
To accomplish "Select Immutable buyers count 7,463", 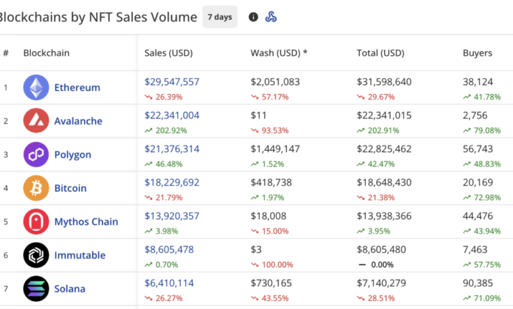I will point(475,250).
